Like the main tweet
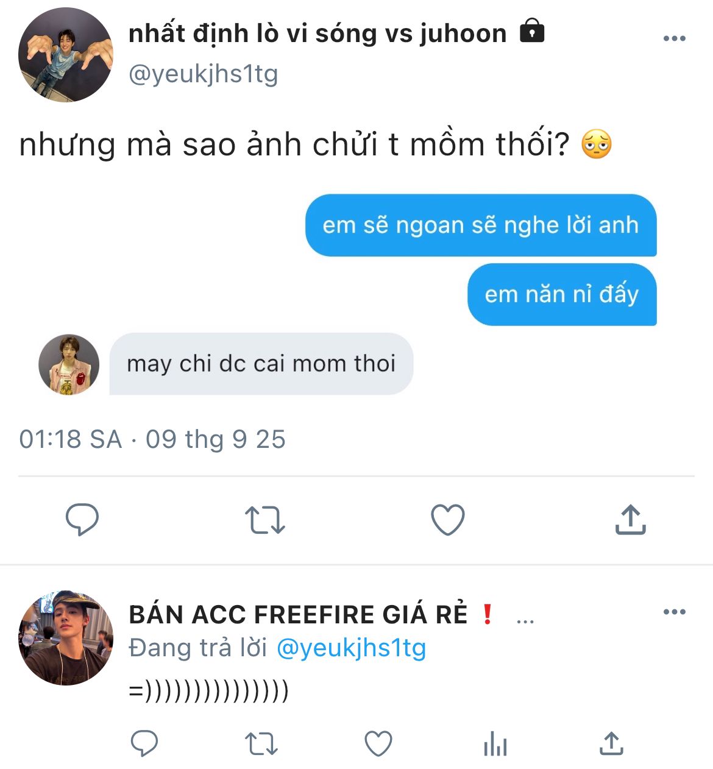The image size is (713, 769). pyautogui.click(x=447, y=520)
